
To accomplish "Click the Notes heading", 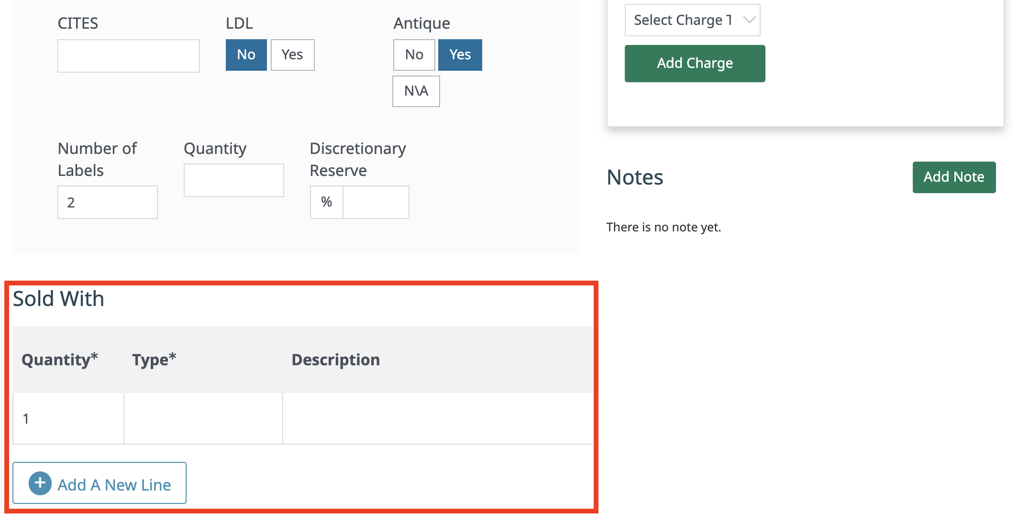I will (635, 177).
